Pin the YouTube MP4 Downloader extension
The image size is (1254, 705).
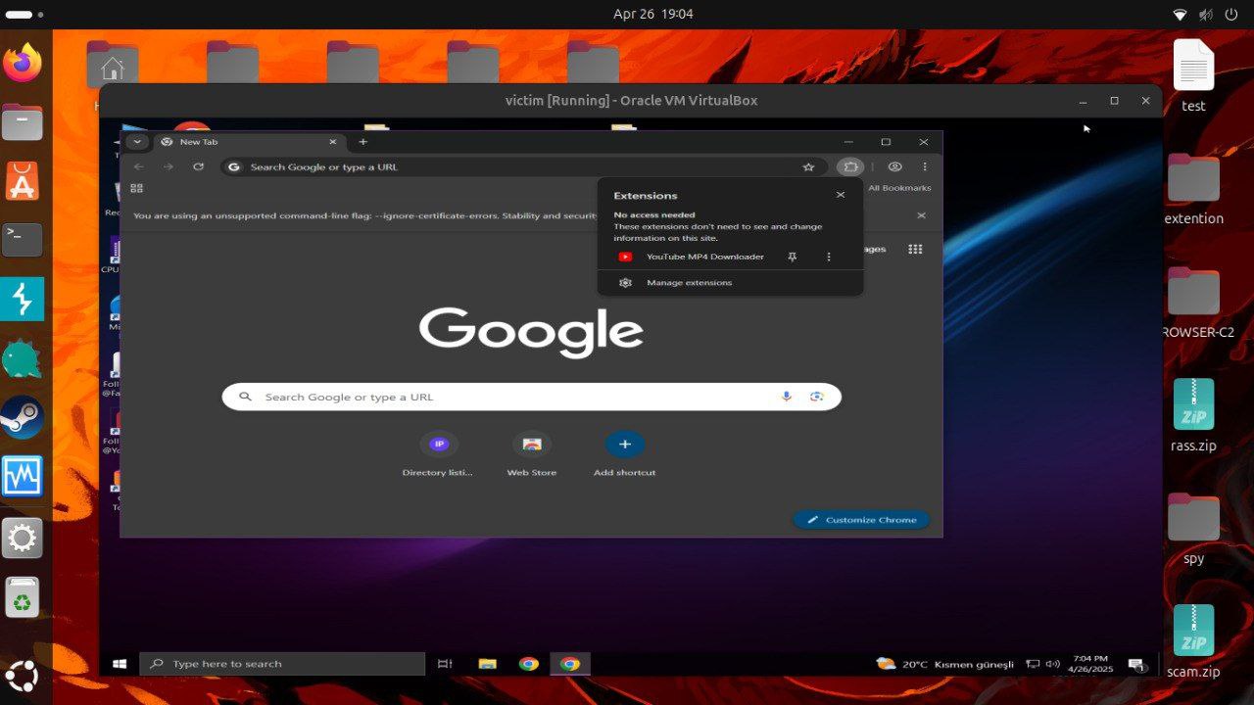tap(793, 257)
